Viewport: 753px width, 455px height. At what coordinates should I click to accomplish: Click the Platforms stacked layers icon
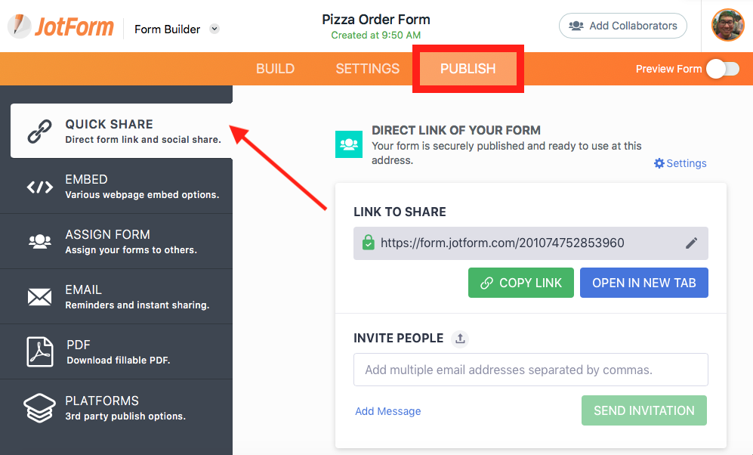tap(40, 407)
